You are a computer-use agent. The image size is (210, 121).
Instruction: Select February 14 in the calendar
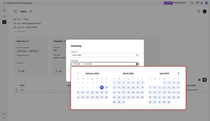coord(106,87)
